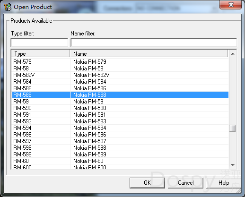Click the vertical scrollbar thumb
This screenshot has height=197, width=245.
[233, 128]
